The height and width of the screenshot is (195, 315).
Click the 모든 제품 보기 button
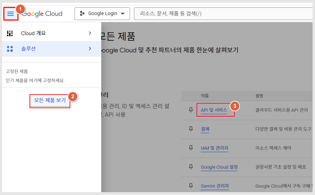point(50,100)
